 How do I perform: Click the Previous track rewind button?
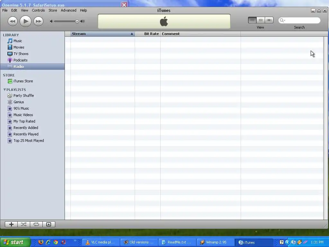(13, 22)
